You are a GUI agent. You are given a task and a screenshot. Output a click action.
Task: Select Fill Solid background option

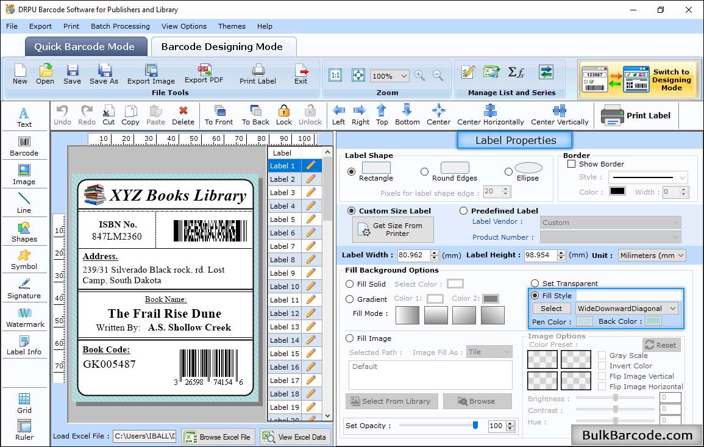pos(350,284)
